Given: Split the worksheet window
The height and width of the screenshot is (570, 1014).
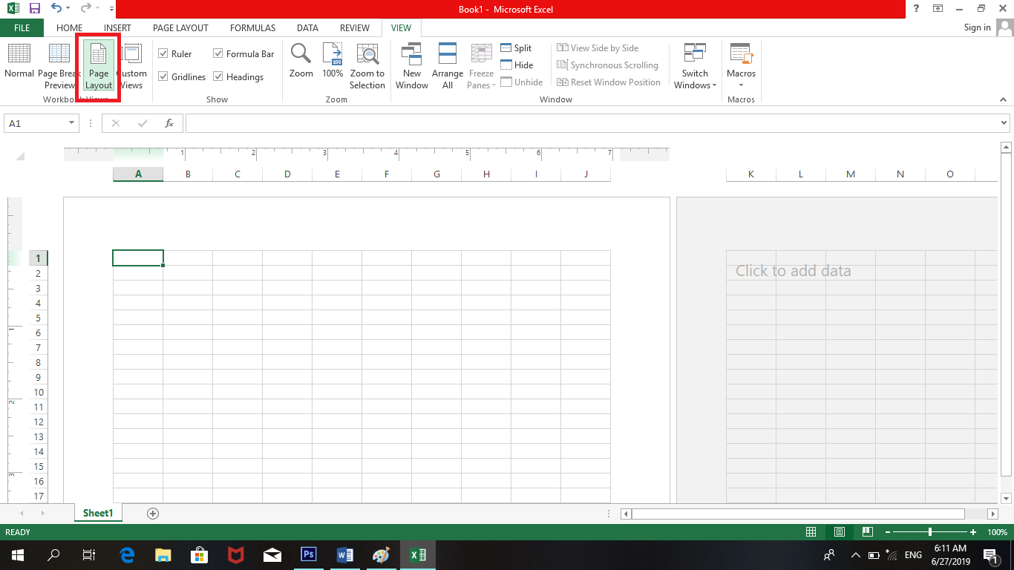Looking at the screenshot, I should click(x=517, y=47).
